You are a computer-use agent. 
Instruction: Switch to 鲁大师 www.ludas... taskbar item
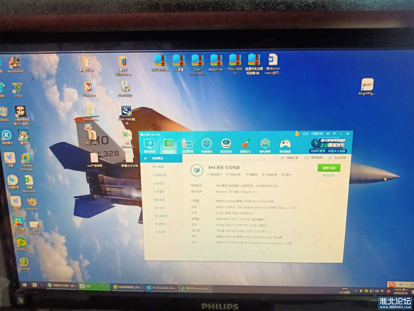tap(196, 288)
